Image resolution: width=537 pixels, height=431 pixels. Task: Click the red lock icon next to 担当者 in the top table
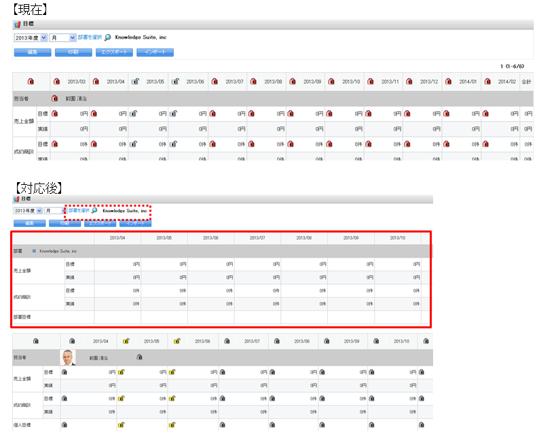55,99
